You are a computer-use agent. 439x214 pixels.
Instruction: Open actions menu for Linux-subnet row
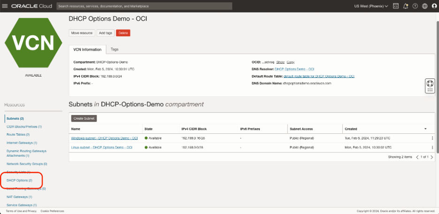[x=432, y=147]
